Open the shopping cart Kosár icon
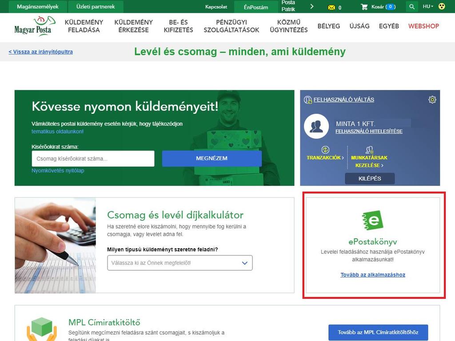 pos(364,7)
